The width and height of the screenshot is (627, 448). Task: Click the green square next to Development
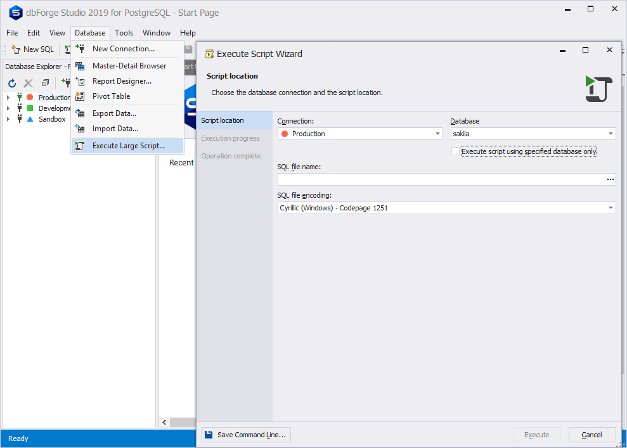click(x=30, y=108)
